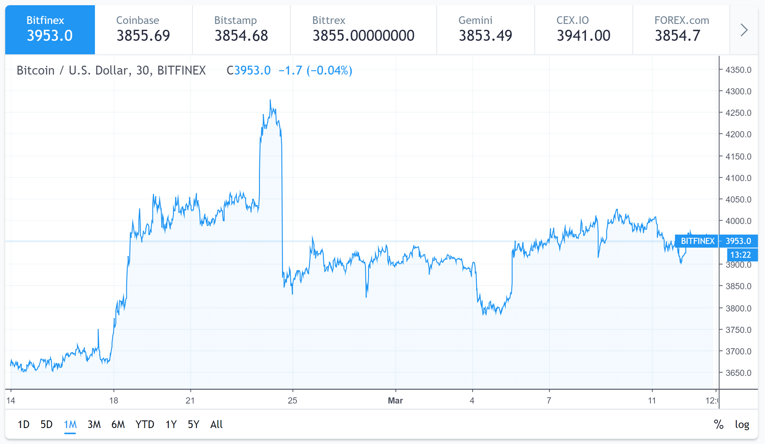Select the 1M time range
Image resolution: width=765 pixels, height=444 pixels.
70,424
